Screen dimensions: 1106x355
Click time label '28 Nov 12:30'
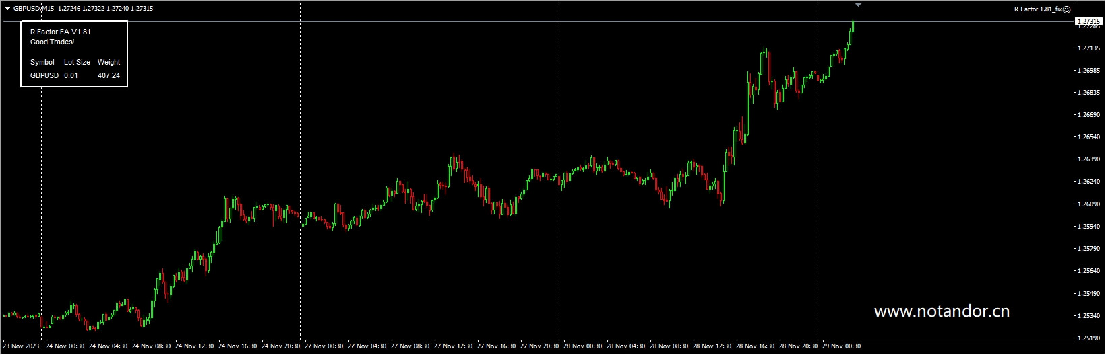[x=712, y=346]
